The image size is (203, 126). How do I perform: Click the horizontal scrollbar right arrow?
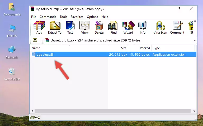pyautogui.click(x=194, y=111)
